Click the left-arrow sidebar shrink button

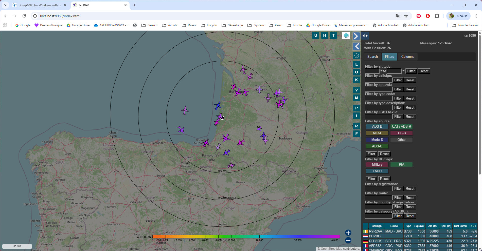pos(356,46)
